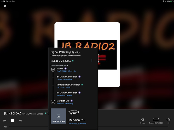This screenshot has width=174, height=130.
Task: Open the Meridian Streaming detail
Action: point(65,103)
